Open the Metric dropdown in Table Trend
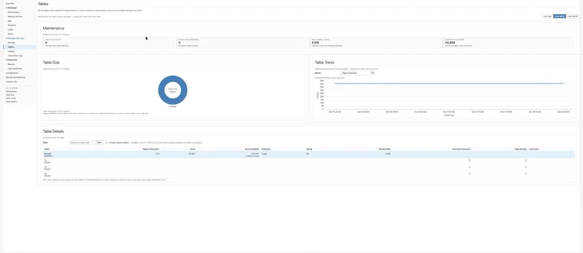This screenshot has height=253, width=583. 357,73
